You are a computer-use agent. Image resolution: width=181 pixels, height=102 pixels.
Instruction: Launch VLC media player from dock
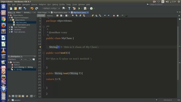click(x=3, y=50)
